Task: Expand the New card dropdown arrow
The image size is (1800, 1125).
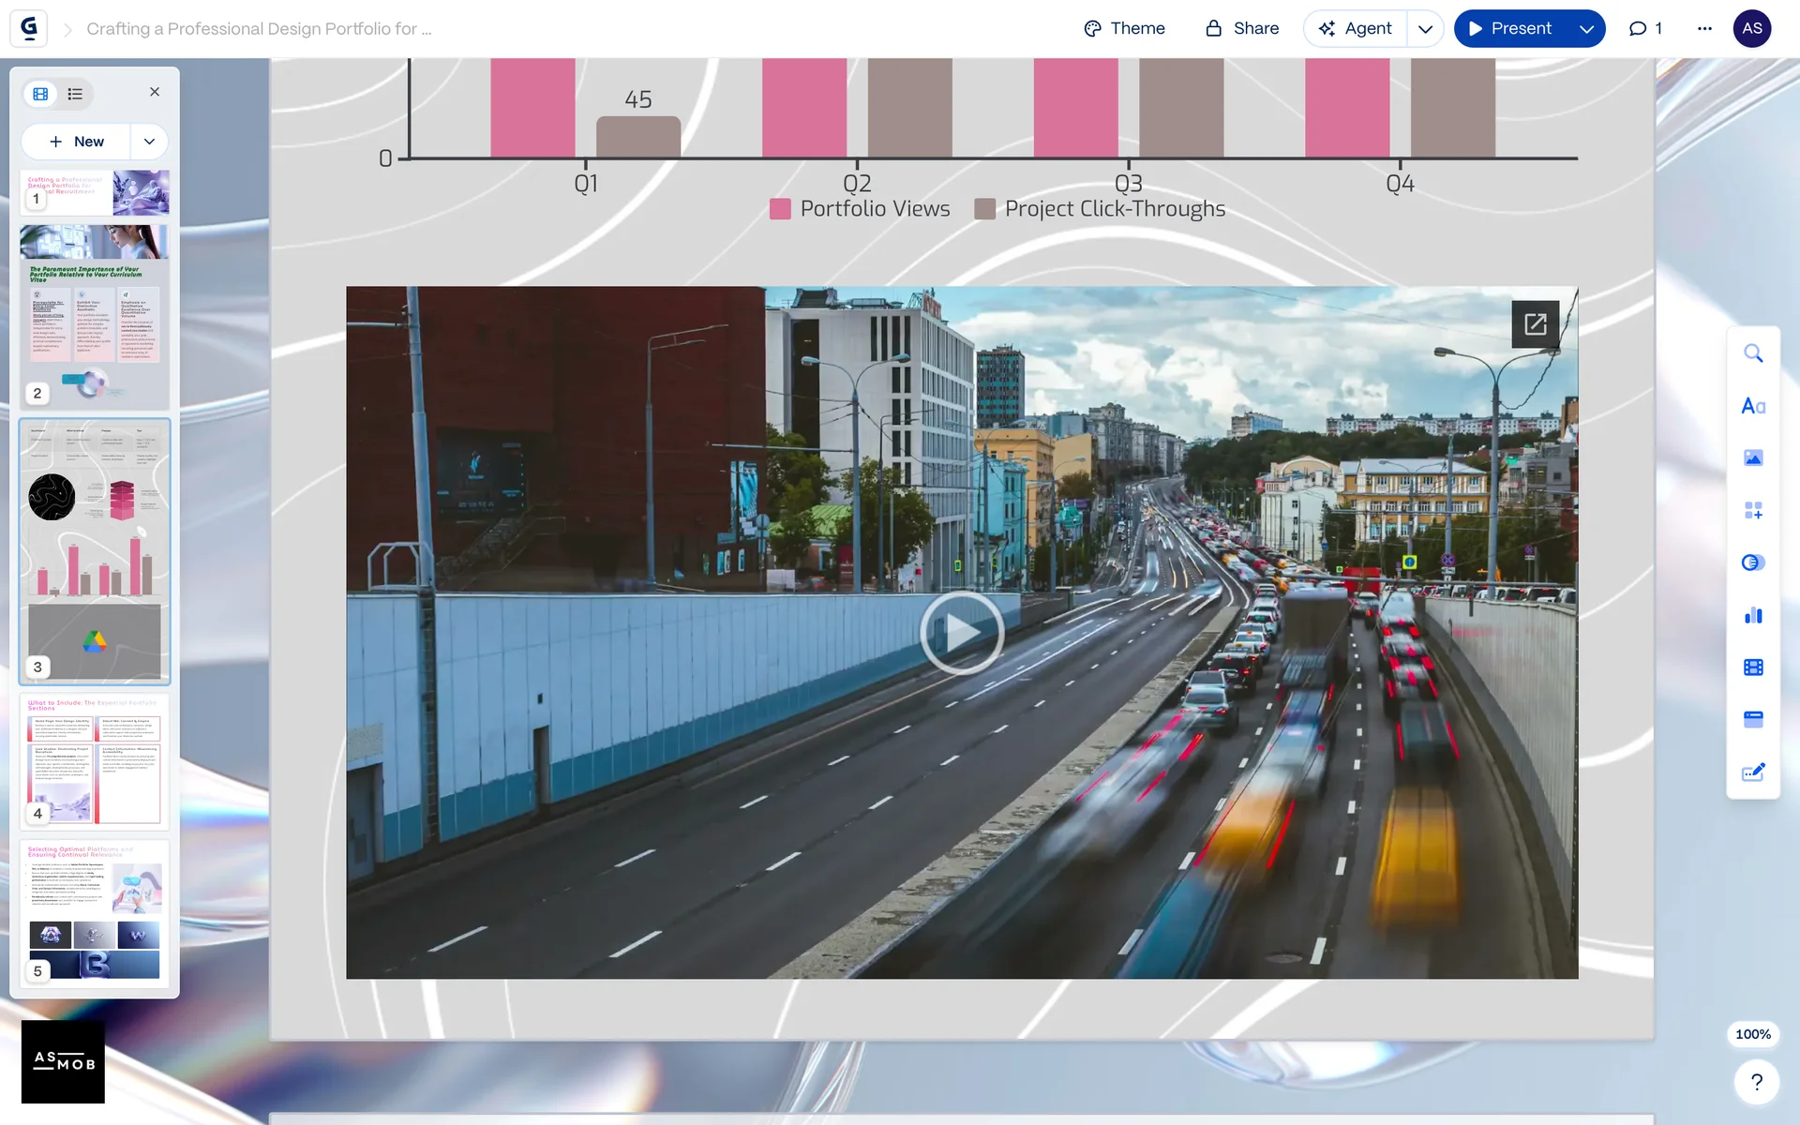Action: (149, 142)
